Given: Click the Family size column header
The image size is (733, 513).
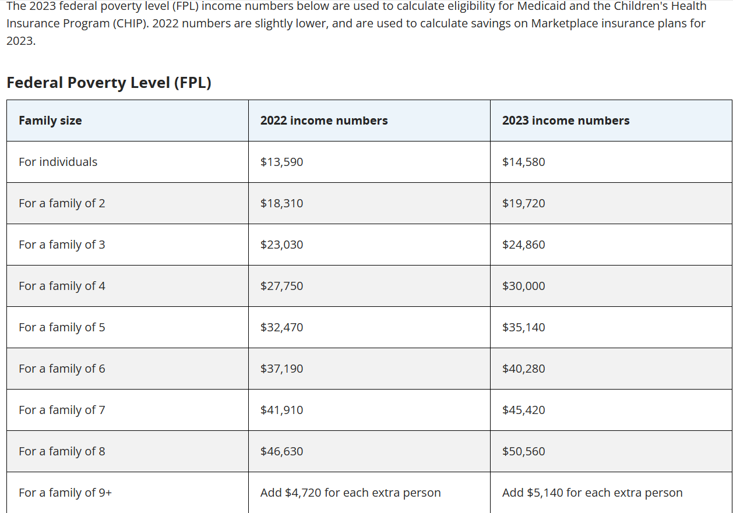Looking at the screenshot, I should coord(50,121).
